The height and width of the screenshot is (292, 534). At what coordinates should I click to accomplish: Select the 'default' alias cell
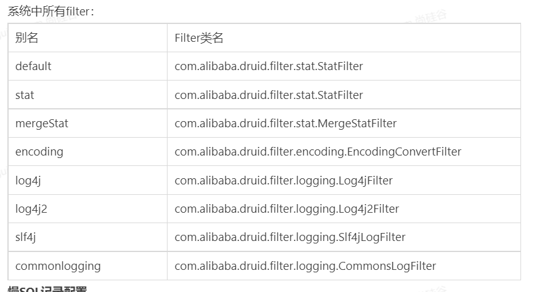point(87,66)
